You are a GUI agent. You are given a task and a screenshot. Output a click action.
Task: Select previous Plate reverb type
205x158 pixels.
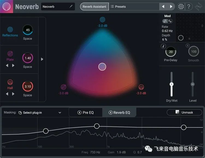click(7, 65)
